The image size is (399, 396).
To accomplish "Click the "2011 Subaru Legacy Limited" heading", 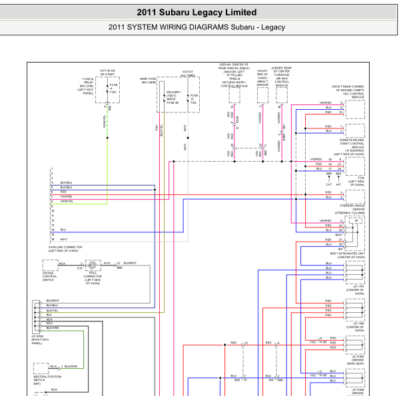I will 197,12.
